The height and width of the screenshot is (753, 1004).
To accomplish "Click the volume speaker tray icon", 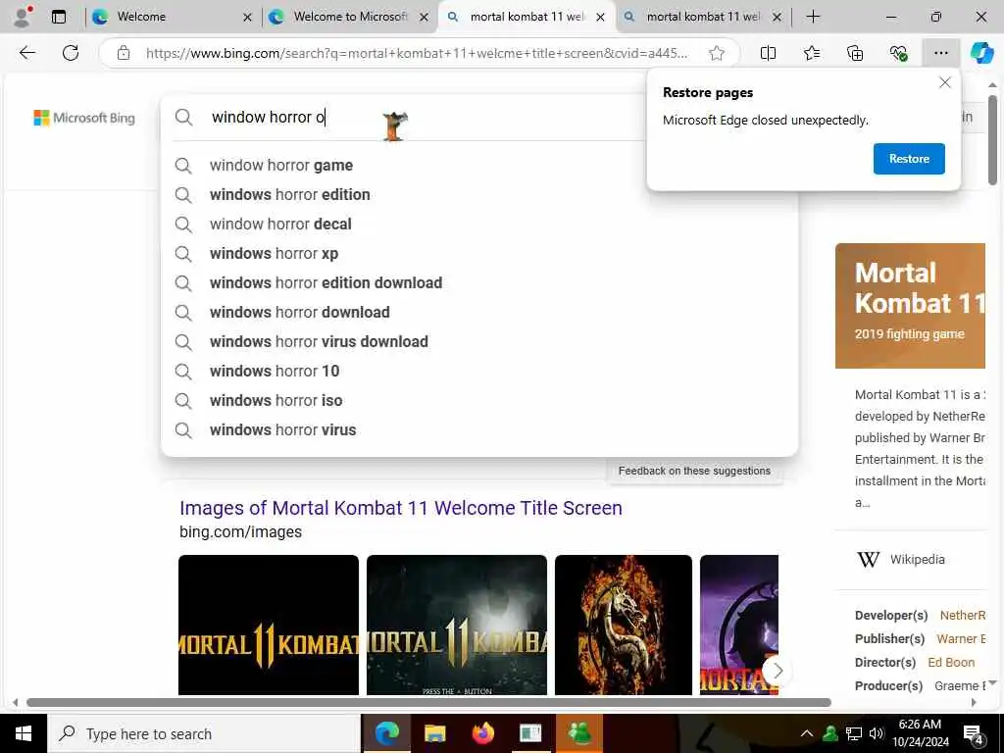I will (877, 733).
